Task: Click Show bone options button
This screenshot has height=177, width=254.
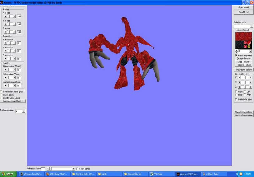Action: (243, 70)
